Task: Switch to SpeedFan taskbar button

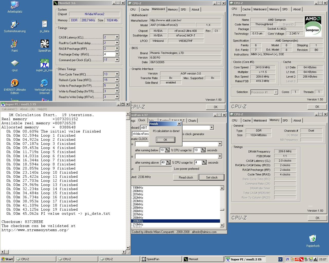Action: (x=161, y=259)
